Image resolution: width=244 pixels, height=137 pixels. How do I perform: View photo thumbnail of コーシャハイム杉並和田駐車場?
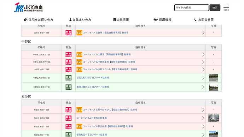click(214, 118)
